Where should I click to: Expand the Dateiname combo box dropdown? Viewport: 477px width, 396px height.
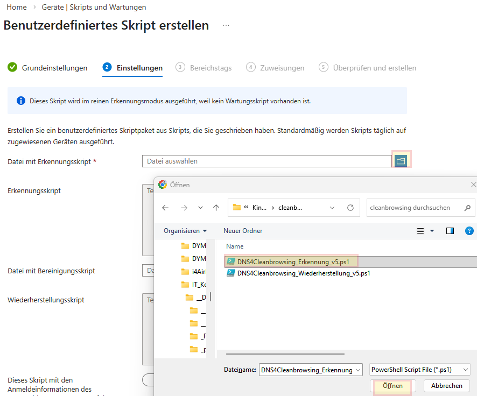[357, 370]
